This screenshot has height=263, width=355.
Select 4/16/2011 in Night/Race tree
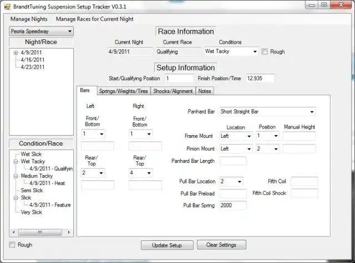point(33,60)
